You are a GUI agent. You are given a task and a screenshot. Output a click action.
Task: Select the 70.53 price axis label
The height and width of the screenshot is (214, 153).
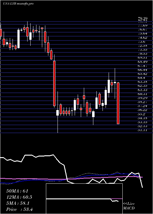pos(142,54)
